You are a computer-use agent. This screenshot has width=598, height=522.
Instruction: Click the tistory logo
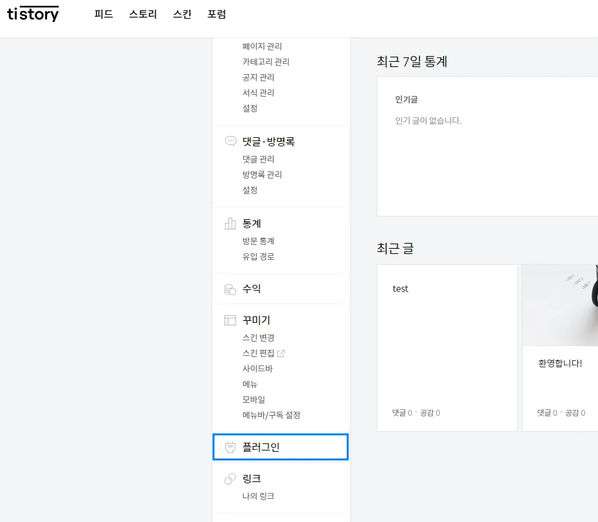33,14
